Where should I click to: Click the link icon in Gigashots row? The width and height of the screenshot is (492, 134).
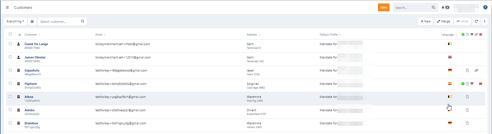pos(476,70)
